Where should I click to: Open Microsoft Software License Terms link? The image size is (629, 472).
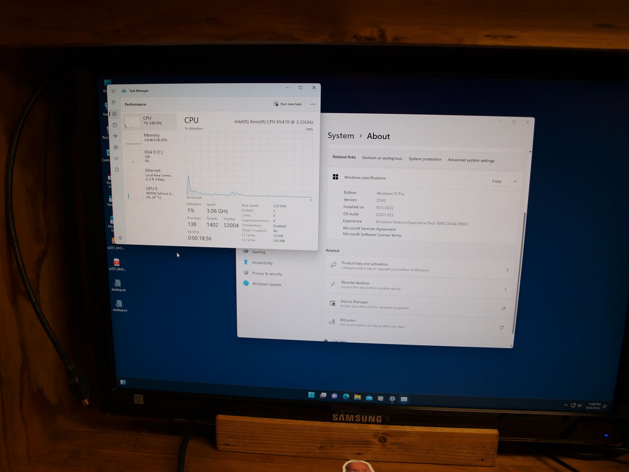click(372, 235)
